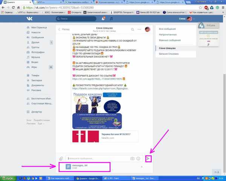Click the friGate extension panel
226x181 pixels.
(x=209, y=26)
